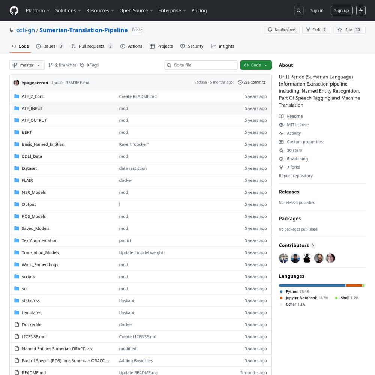Click the first contributor avatar
The image size is (375, 375).
point(283,258)
